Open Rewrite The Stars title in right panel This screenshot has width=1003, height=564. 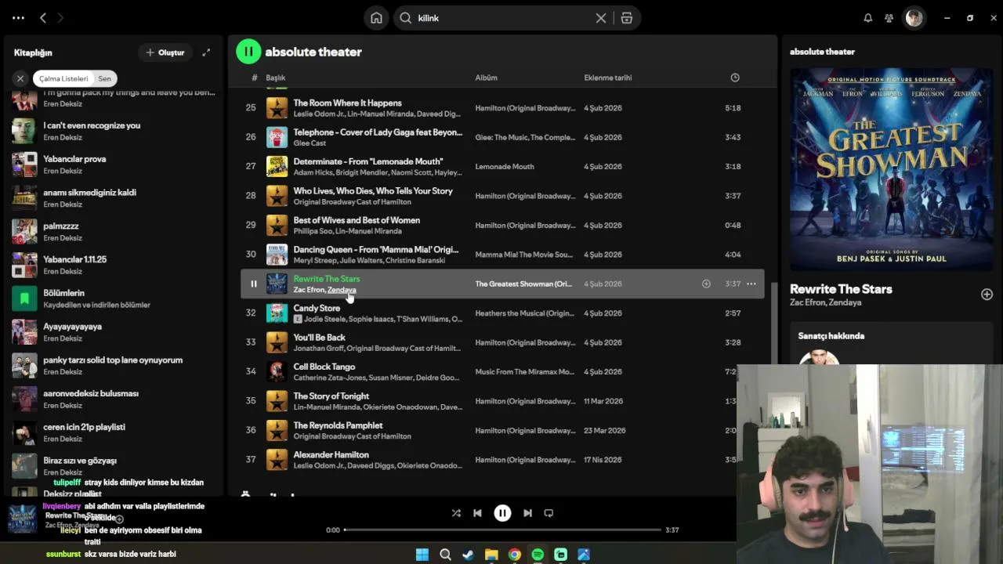pyautogui.click(x=841, y=289)
